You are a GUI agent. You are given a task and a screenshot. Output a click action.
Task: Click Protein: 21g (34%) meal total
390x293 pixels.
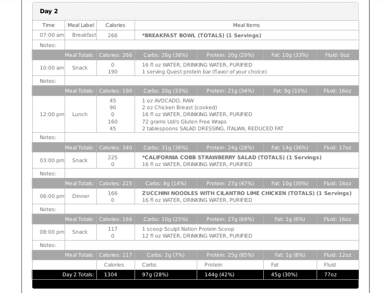coord(230,91)
